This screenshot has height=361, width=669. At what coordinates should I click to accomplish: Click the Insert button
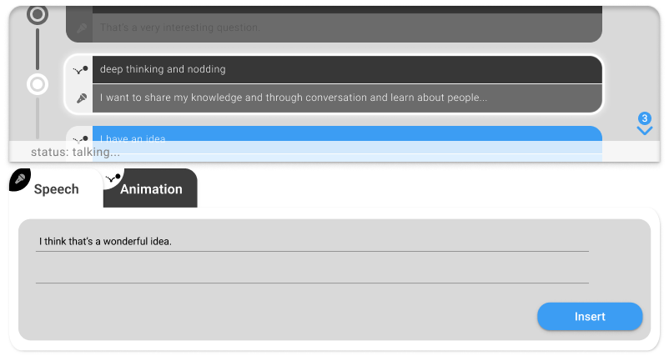click(590, 316)
